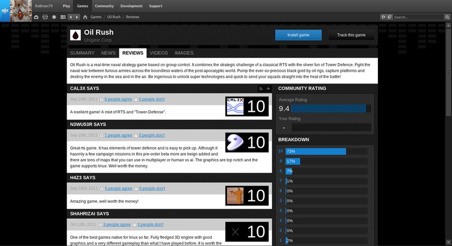Click the plus agree icon on CAL3X review
Viewport: 452px width, 246px height.
pyautogui.click(x=102, y=99)
